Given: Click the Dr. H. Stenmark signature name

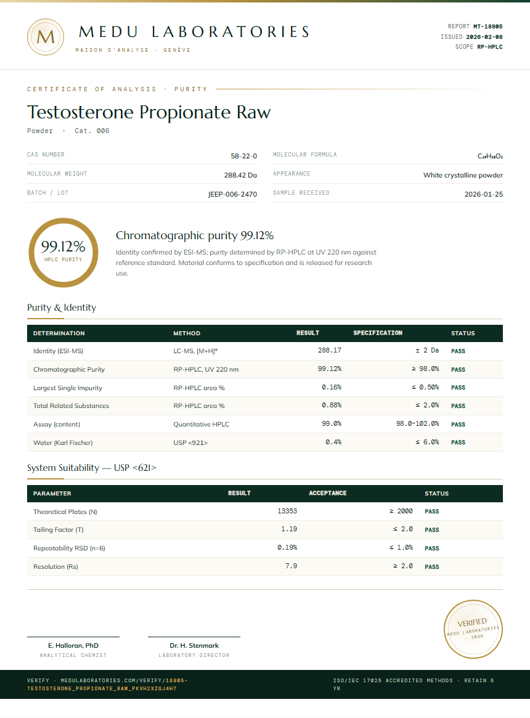Looking at the screenshot, I should click(x=194, y=646).
